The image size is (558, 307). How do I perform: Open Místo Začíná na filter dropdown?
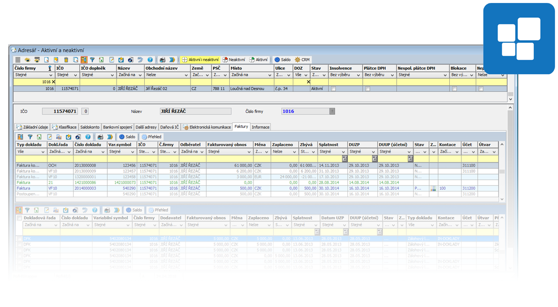(269, 75)
